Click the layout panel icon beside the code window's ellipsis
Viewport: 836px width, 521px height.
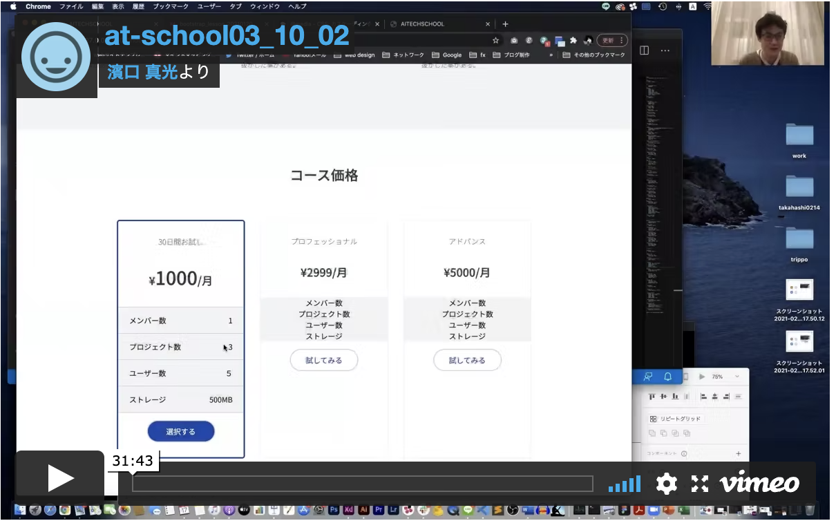(644, 50)
